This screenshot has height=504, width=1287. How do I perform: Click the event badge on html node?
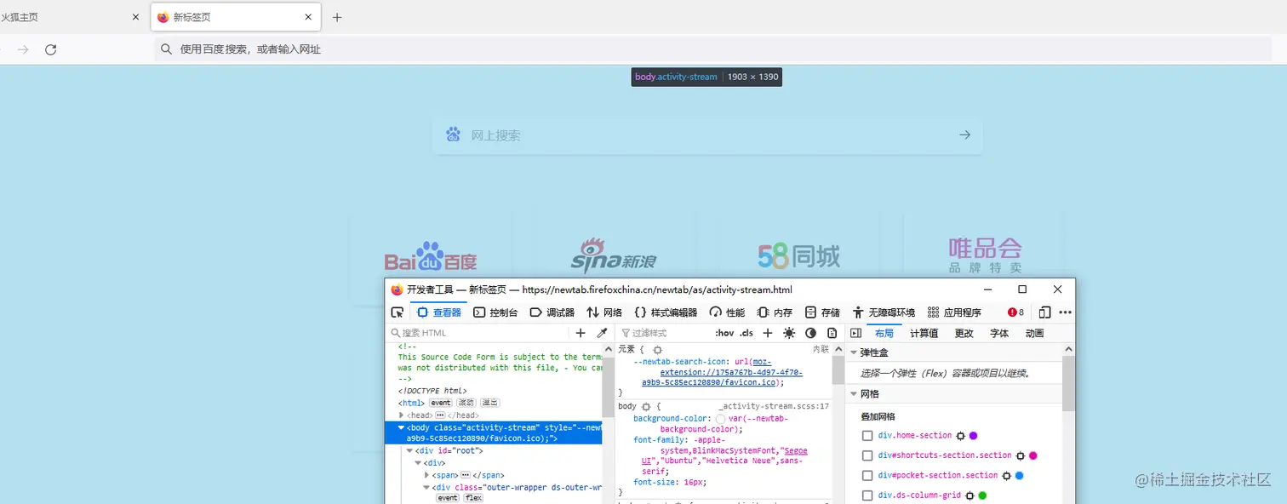(440, 403)
